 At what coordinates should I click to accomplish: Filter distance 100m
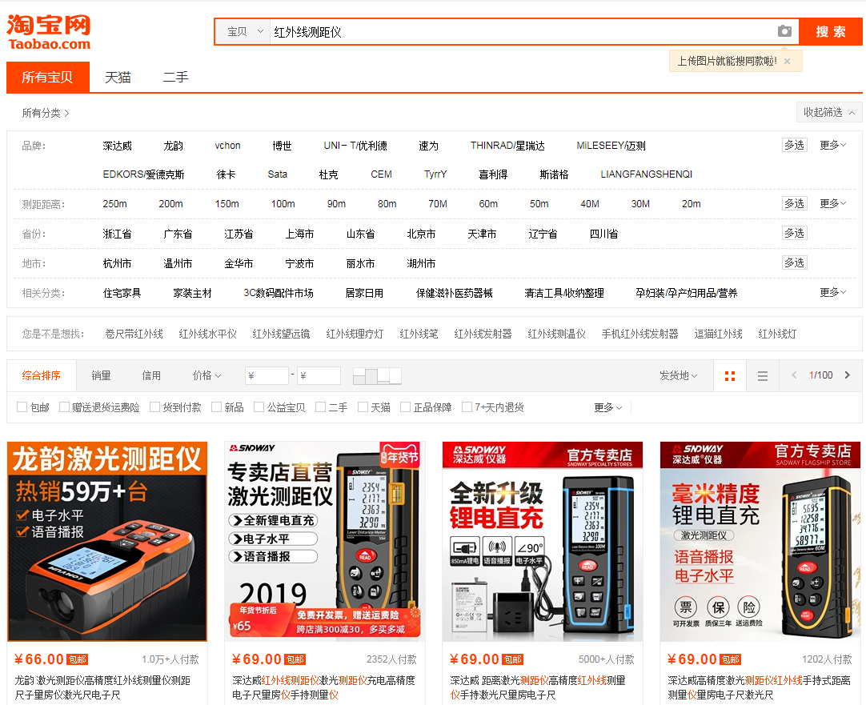pyautogui.click(x=283, y=204)
